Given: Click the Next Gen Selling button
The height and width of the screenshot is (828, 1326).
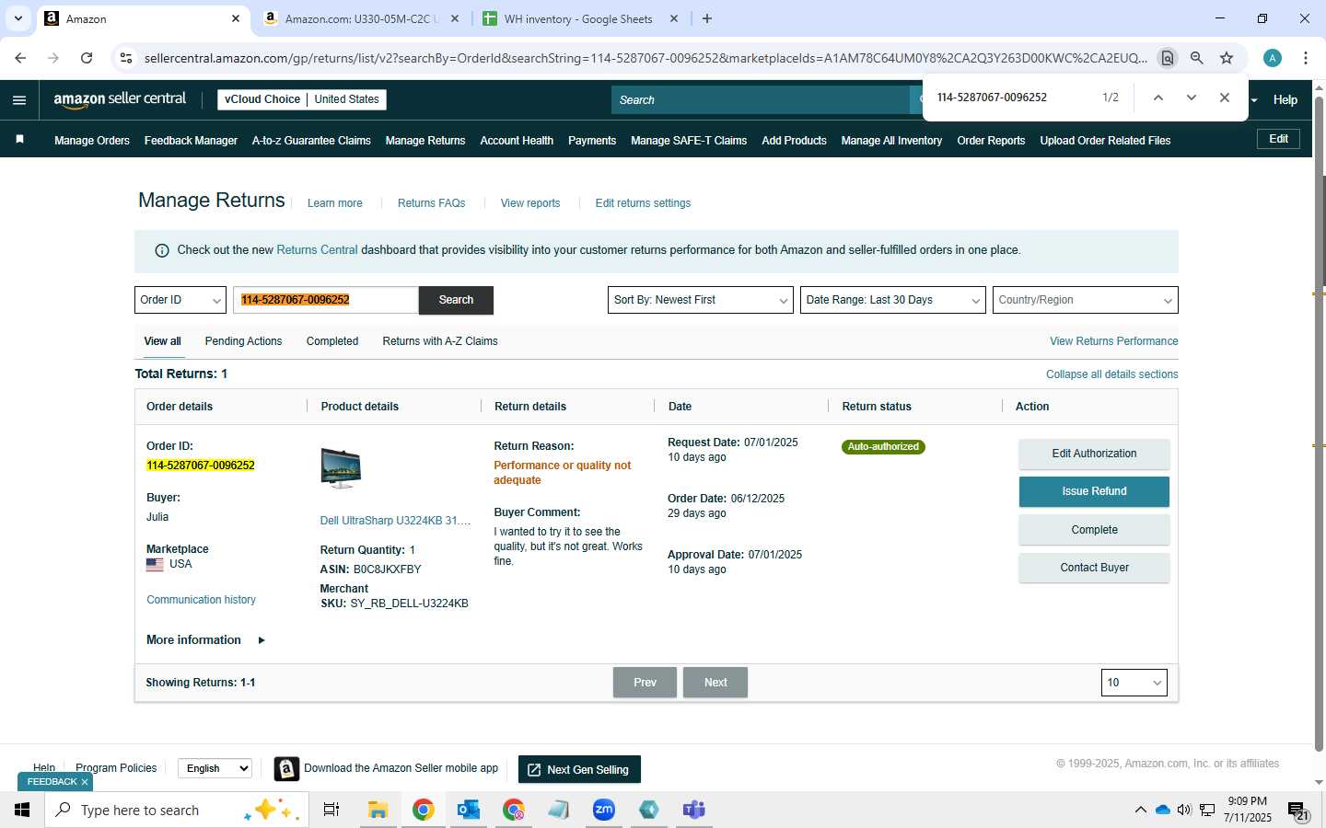Looking at the screenshot, I should click(x=579, y=769).
